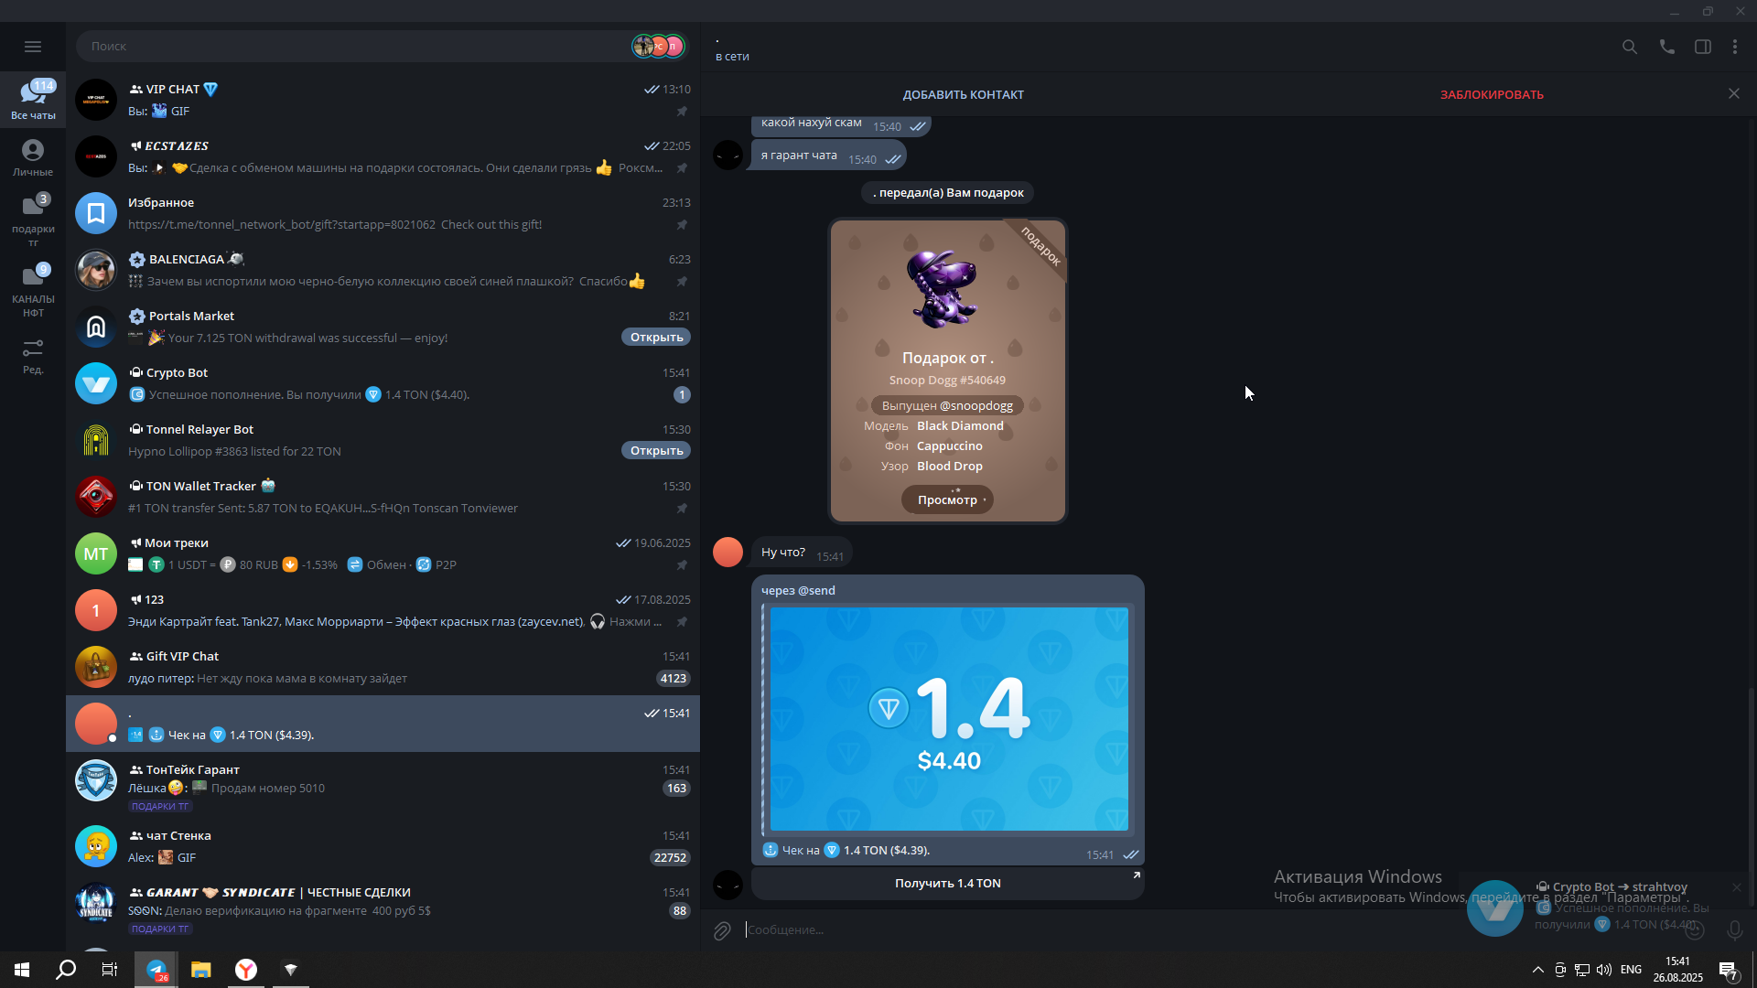Open the BALENCIAGA chat
This screenshot has width=1757, height=988.
383,270
